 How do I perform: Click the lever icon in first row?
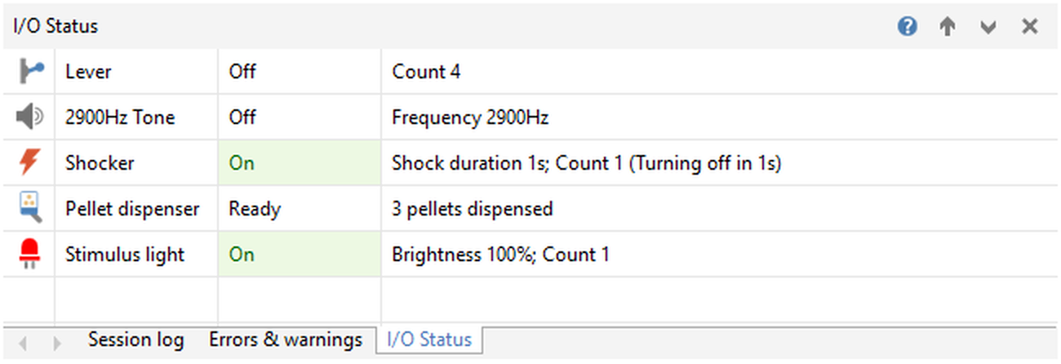(29, 72)
